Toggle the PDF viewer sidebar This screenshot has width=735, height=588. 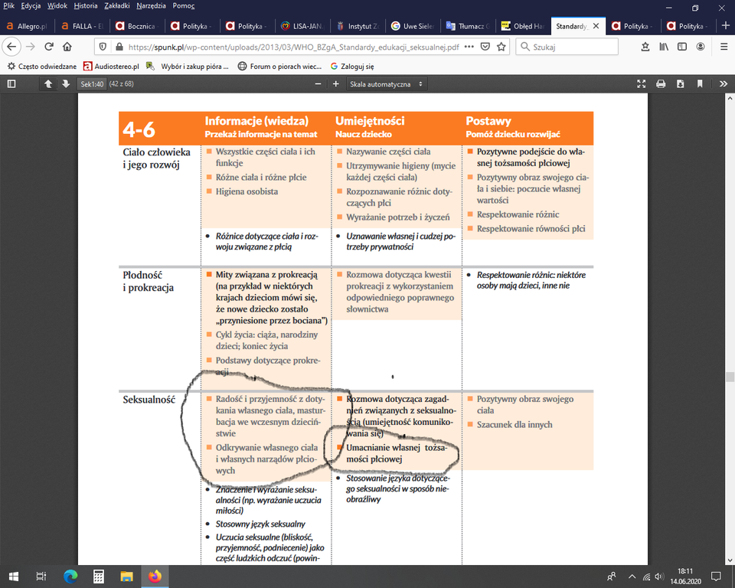tap(11, 84)
